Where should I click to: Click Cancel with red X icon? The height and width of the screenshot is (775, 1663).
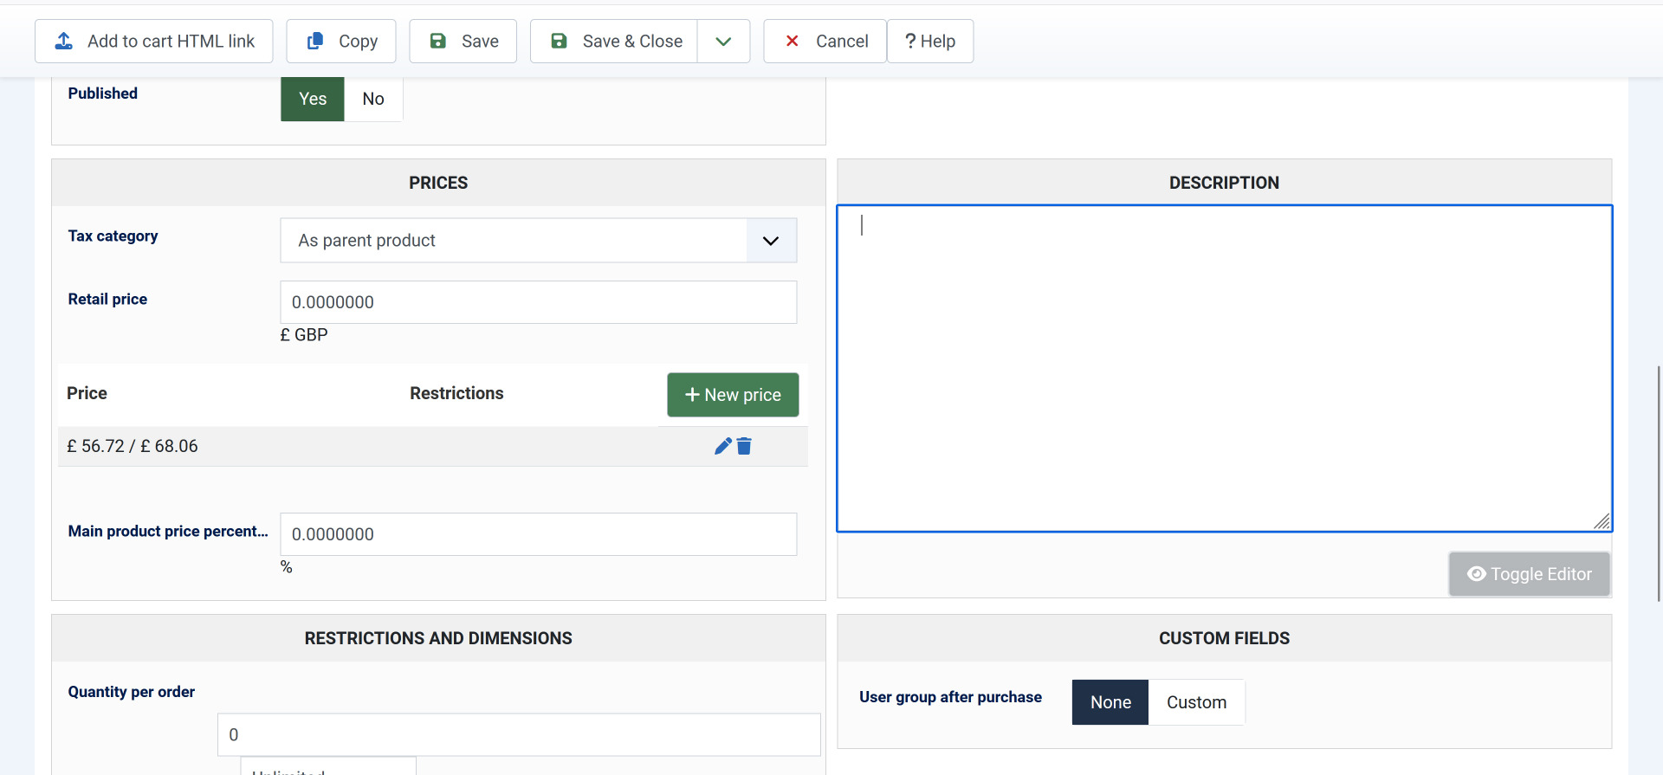(x=825, y=42)
